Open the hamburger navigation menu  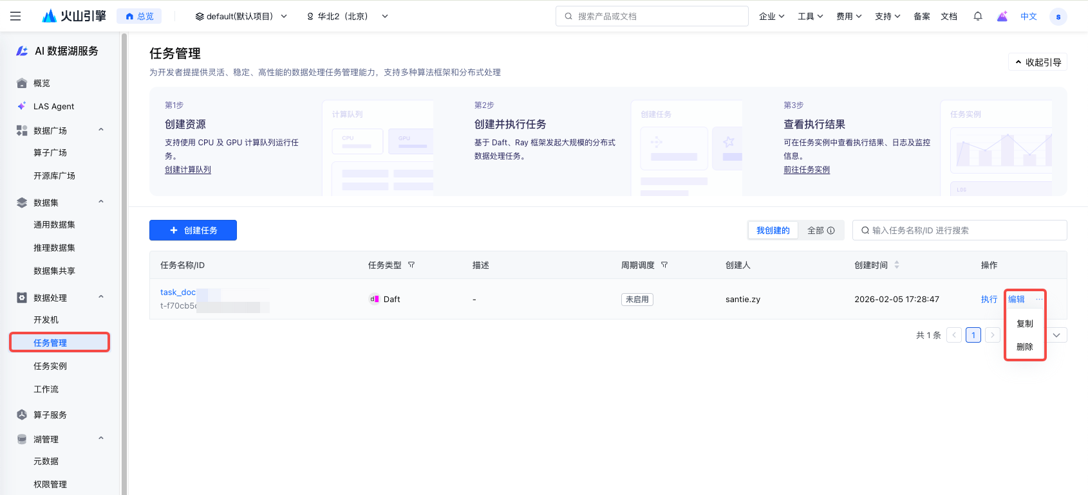click(15, 16)
